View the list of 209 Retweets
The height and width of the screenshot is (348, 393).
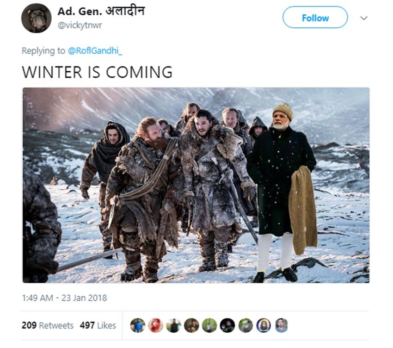click(x=47, y=325)
